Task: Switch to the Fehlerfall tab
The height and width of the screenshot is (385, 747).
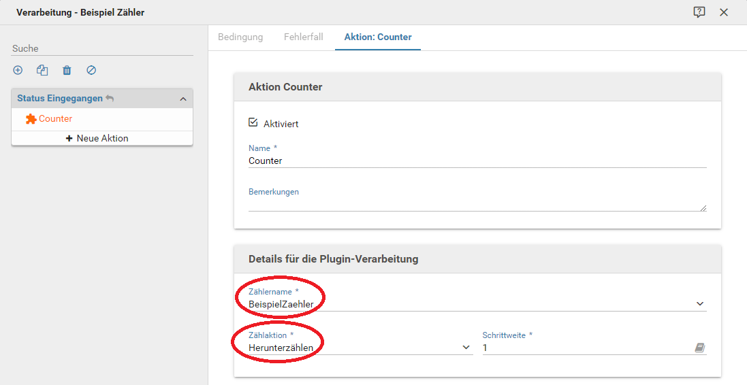Action: tap(304, 37)
